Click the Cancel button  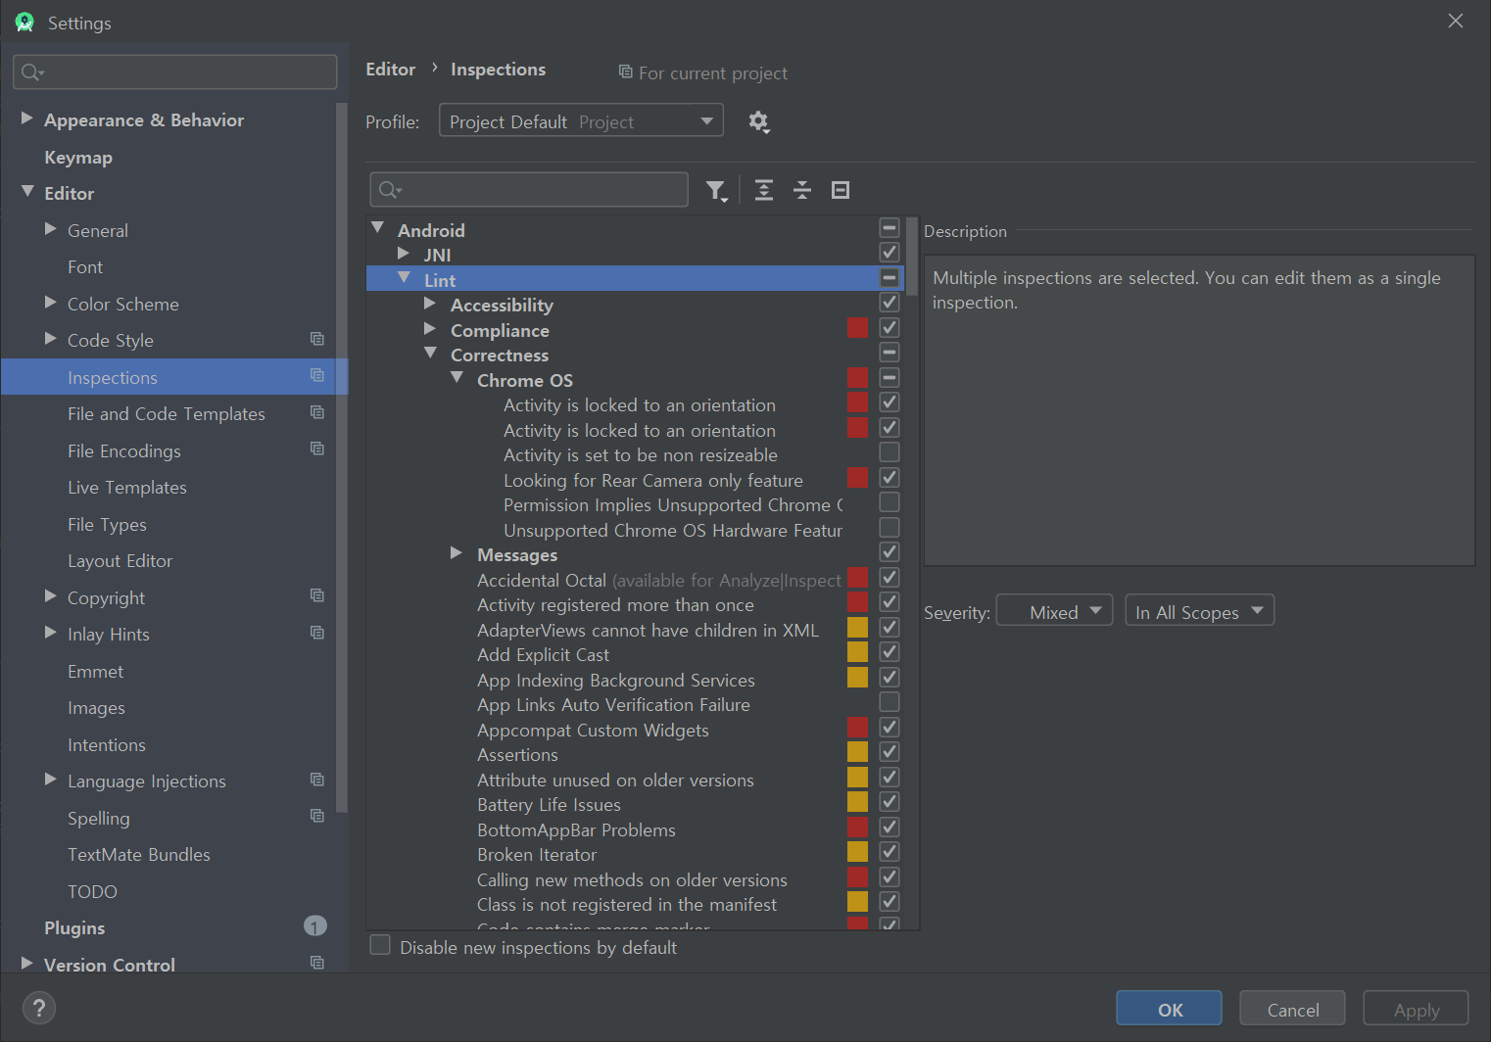pos(1292,1009)
